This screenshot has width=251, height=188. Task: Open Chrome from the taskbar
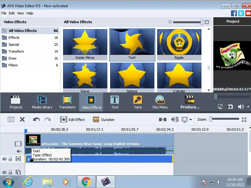pyautogui.click(x=86, y=182)
